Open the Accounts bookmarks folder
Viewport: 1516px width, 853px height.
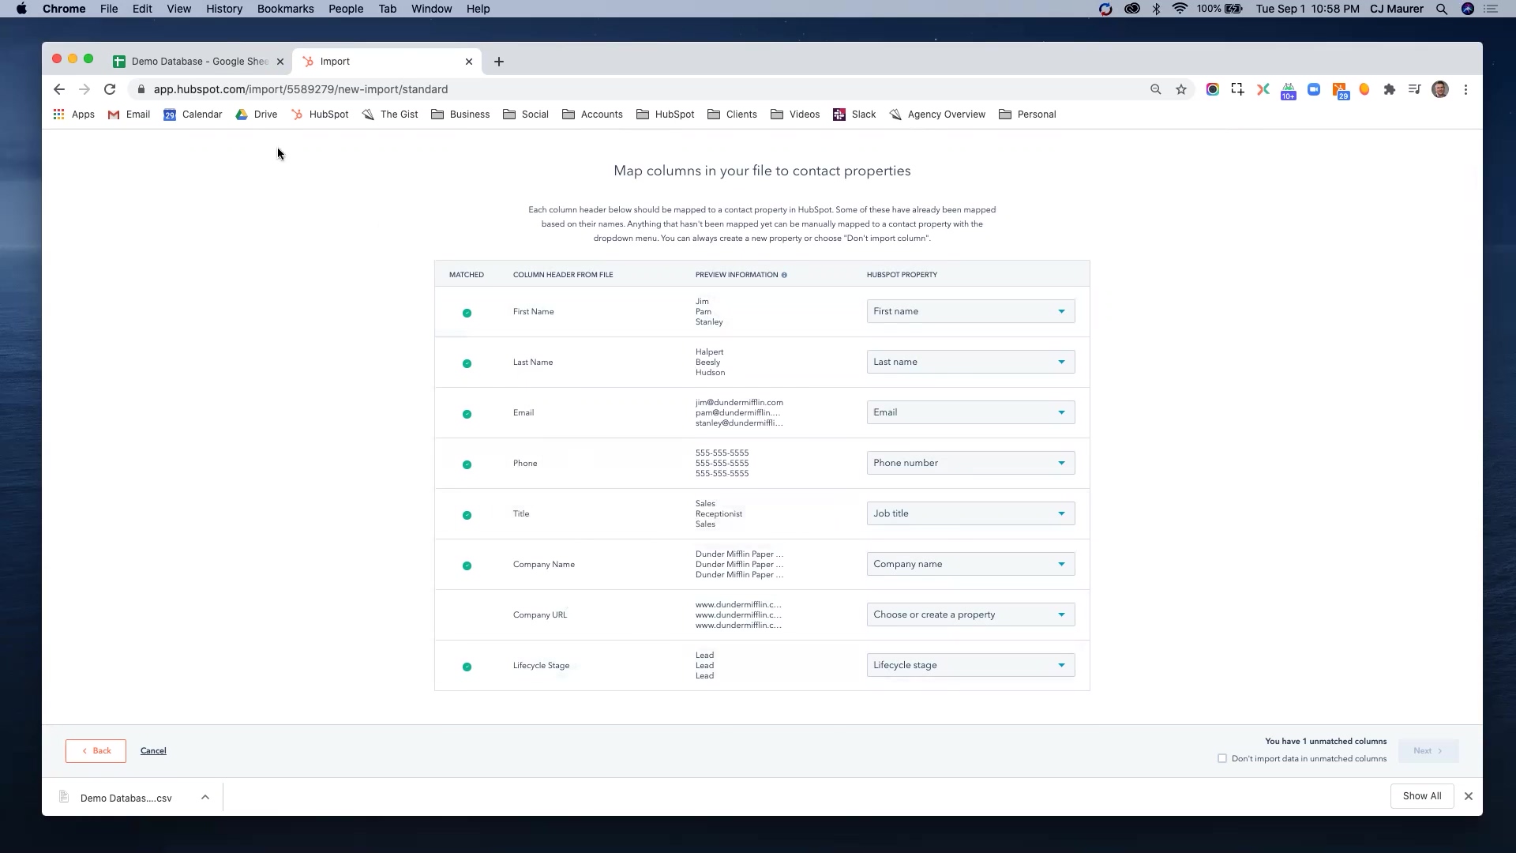pos(592,115)
